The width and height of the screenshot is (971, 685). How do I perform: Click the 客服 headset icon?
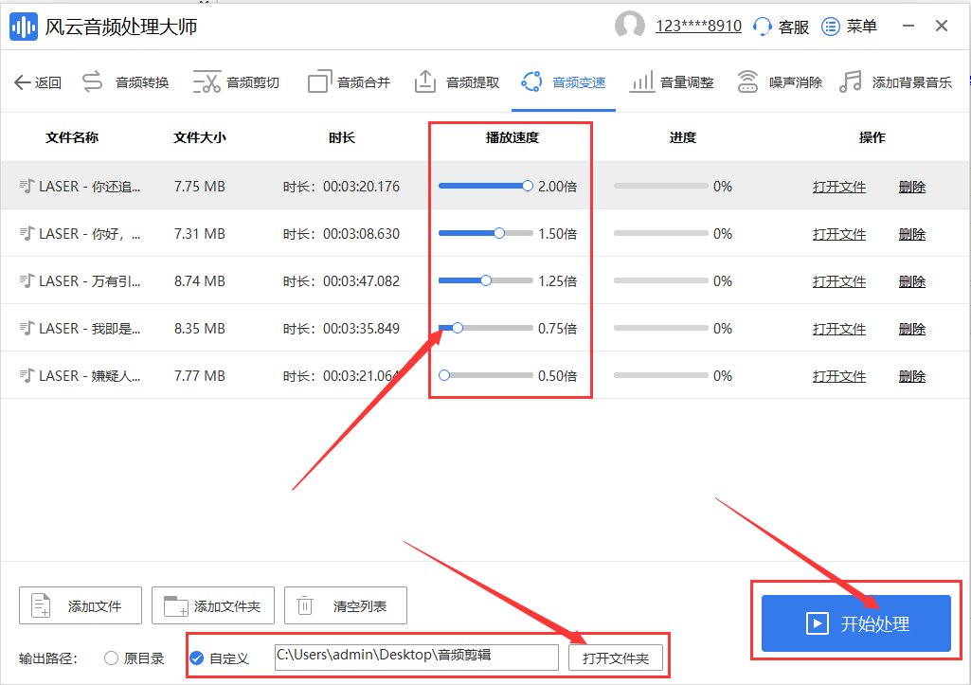[763, 27]
